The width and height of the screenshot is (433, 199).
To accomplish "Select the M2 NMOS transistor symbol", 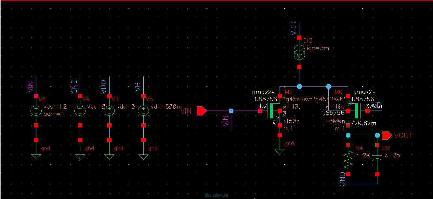I will [275, 111].
